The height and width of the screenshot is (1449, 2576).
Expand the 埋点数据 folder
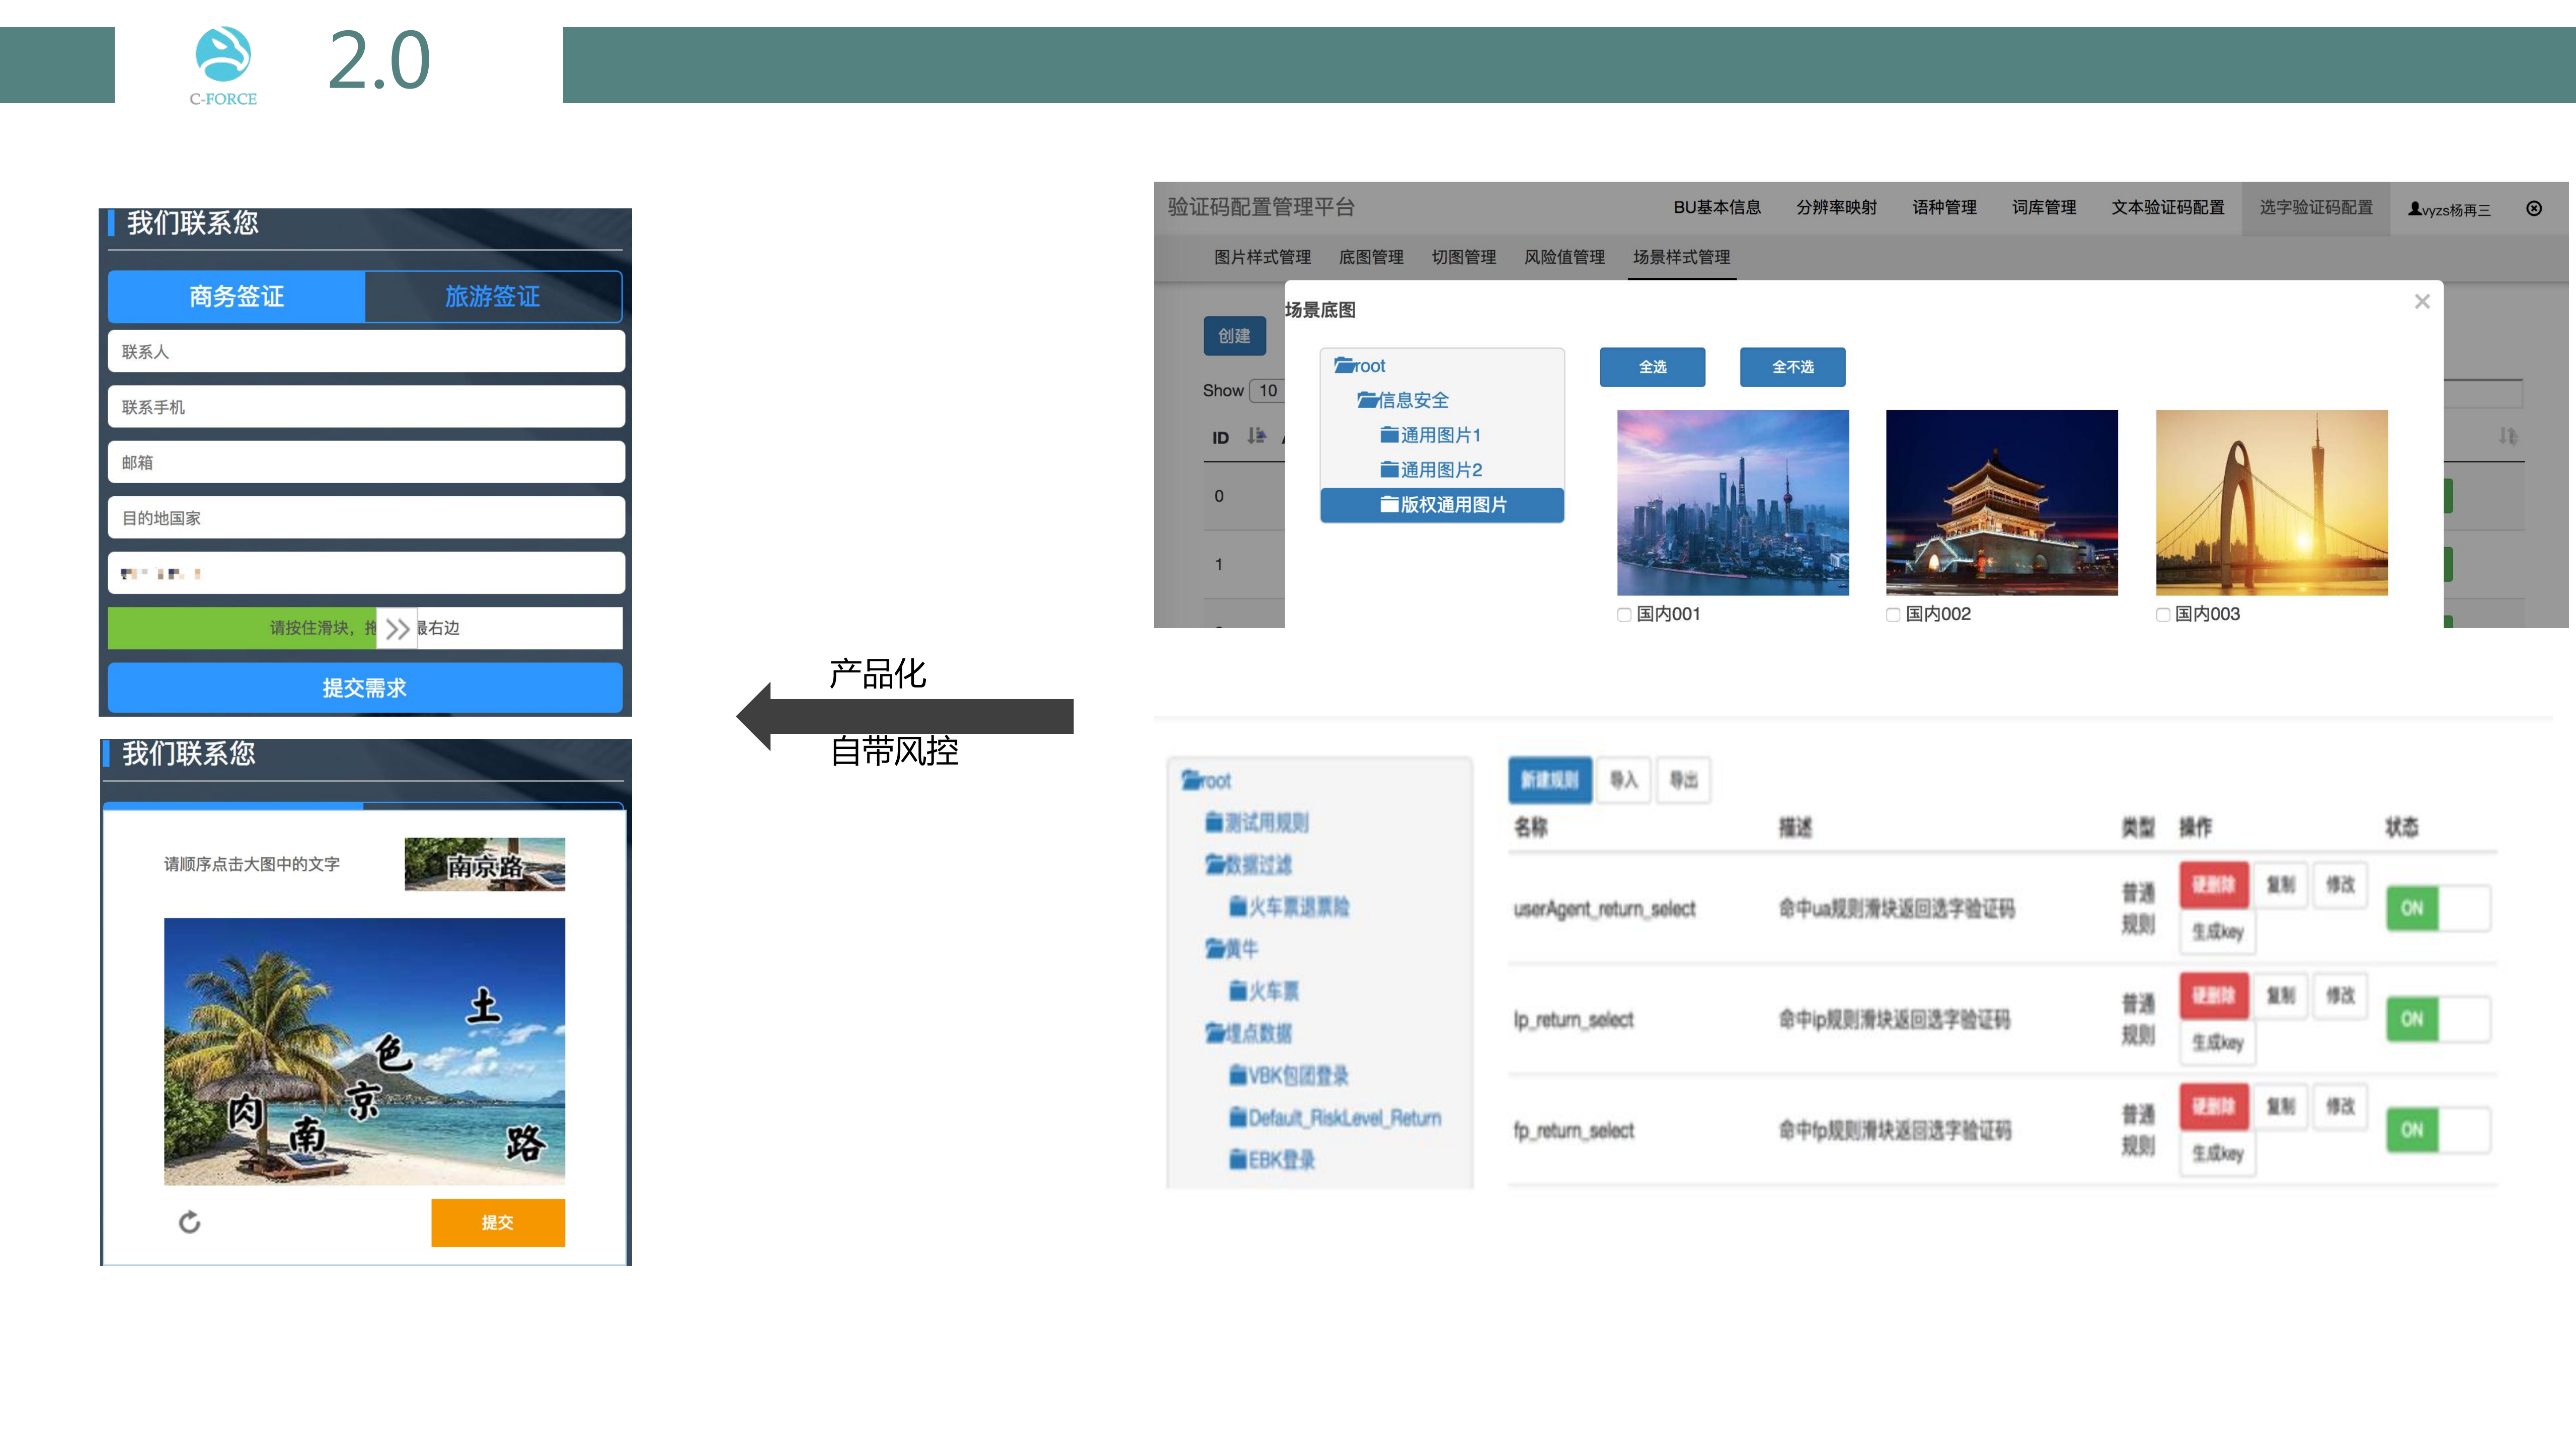click(x=1250, y=1033)
